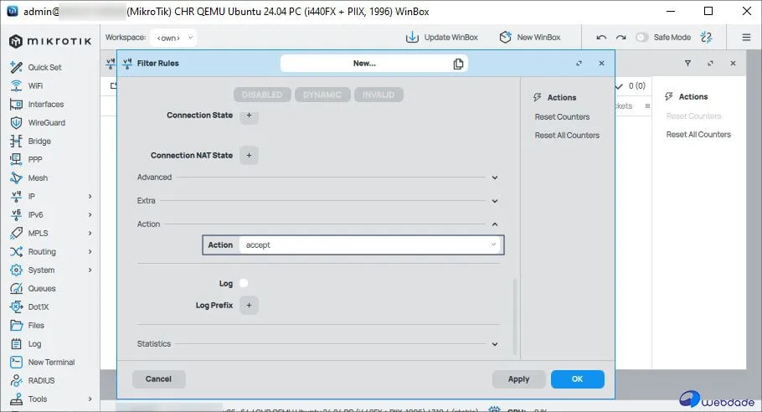The height and width of the screenshot is (412, 762).
Task: Toggle the Safe Mode switch
Action: (x=642, y=38)
